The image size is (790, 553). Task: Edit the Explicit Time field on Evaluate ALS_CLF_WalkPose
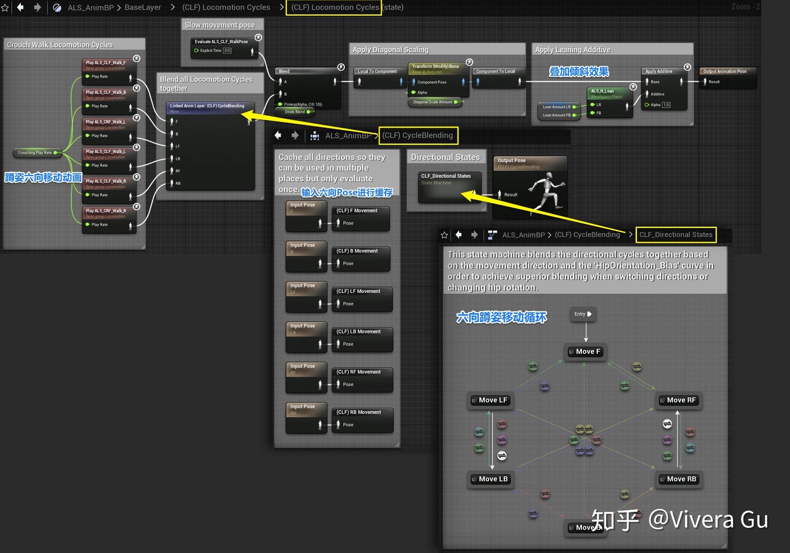pos(227,50)
